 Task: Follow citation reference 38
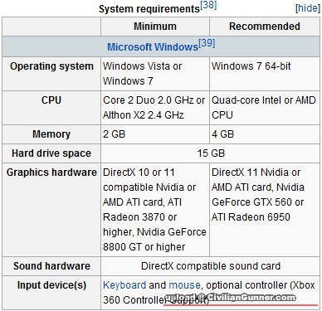(x=208, y=6)
